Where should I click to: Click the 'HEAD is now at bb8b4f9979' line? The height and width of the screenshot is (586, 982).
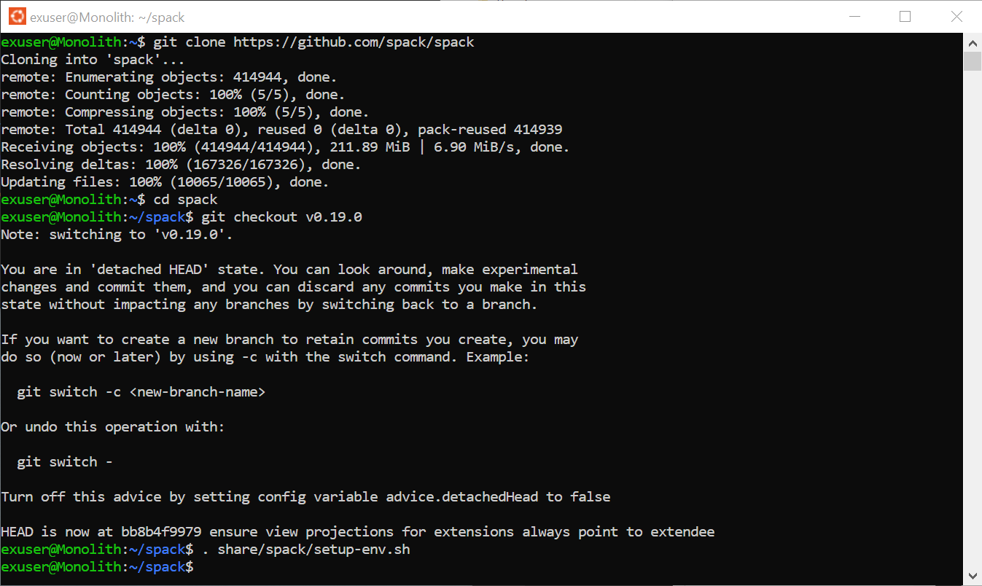click(357, 532)
